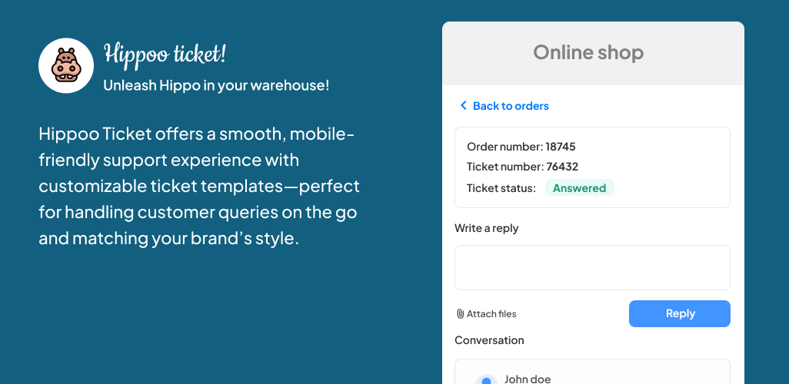The width and height of the screenshot is (789, 384).
Task: Click the back chevron arrow icon
Action: (463, 105)
